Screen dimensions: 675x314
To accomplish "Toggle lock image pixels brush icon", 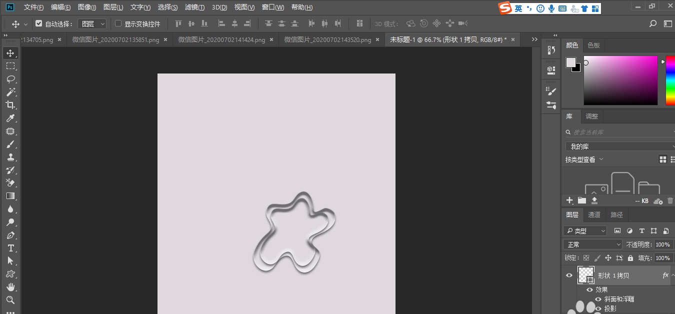I will click(597, 258).
